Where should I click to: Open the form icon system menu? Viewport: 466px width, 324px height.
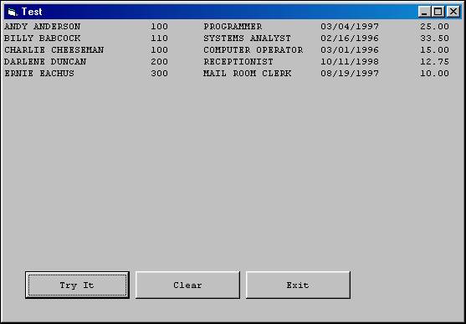13,13
